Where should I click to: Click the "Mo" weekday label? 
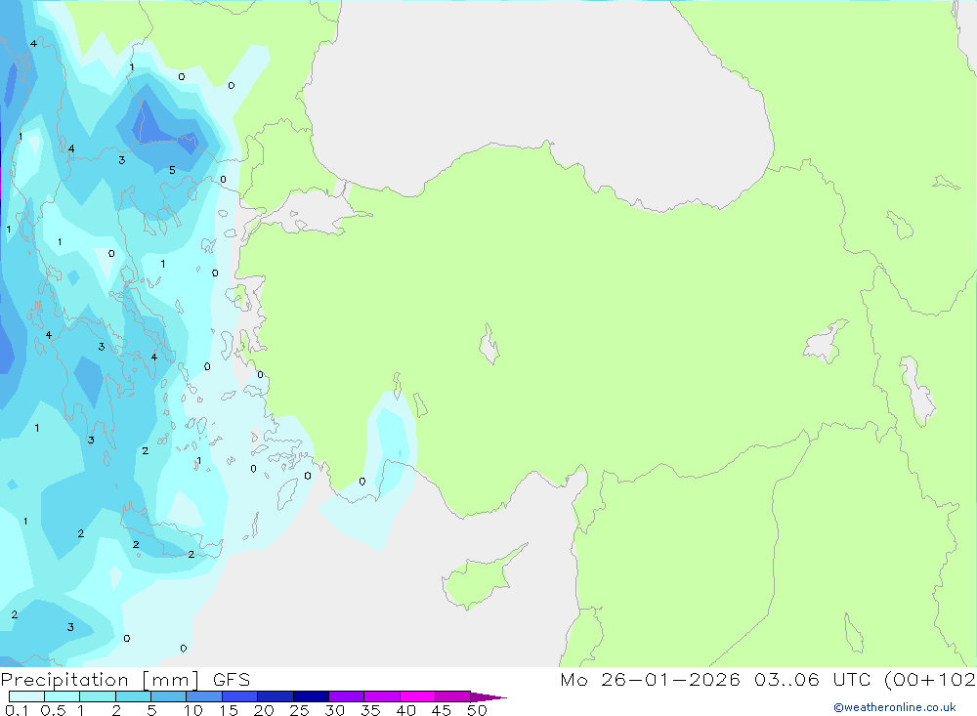tap(573, 679)
